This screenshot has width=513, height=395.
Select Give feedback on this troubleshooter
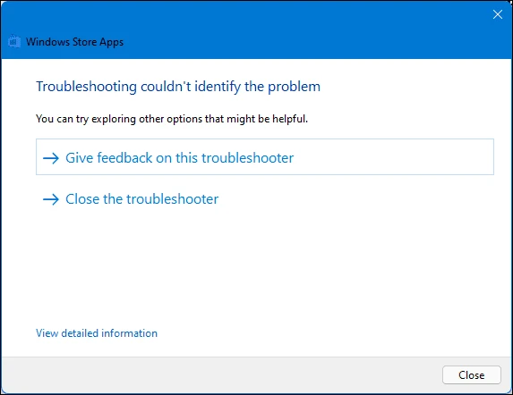(x=265, y=157)
